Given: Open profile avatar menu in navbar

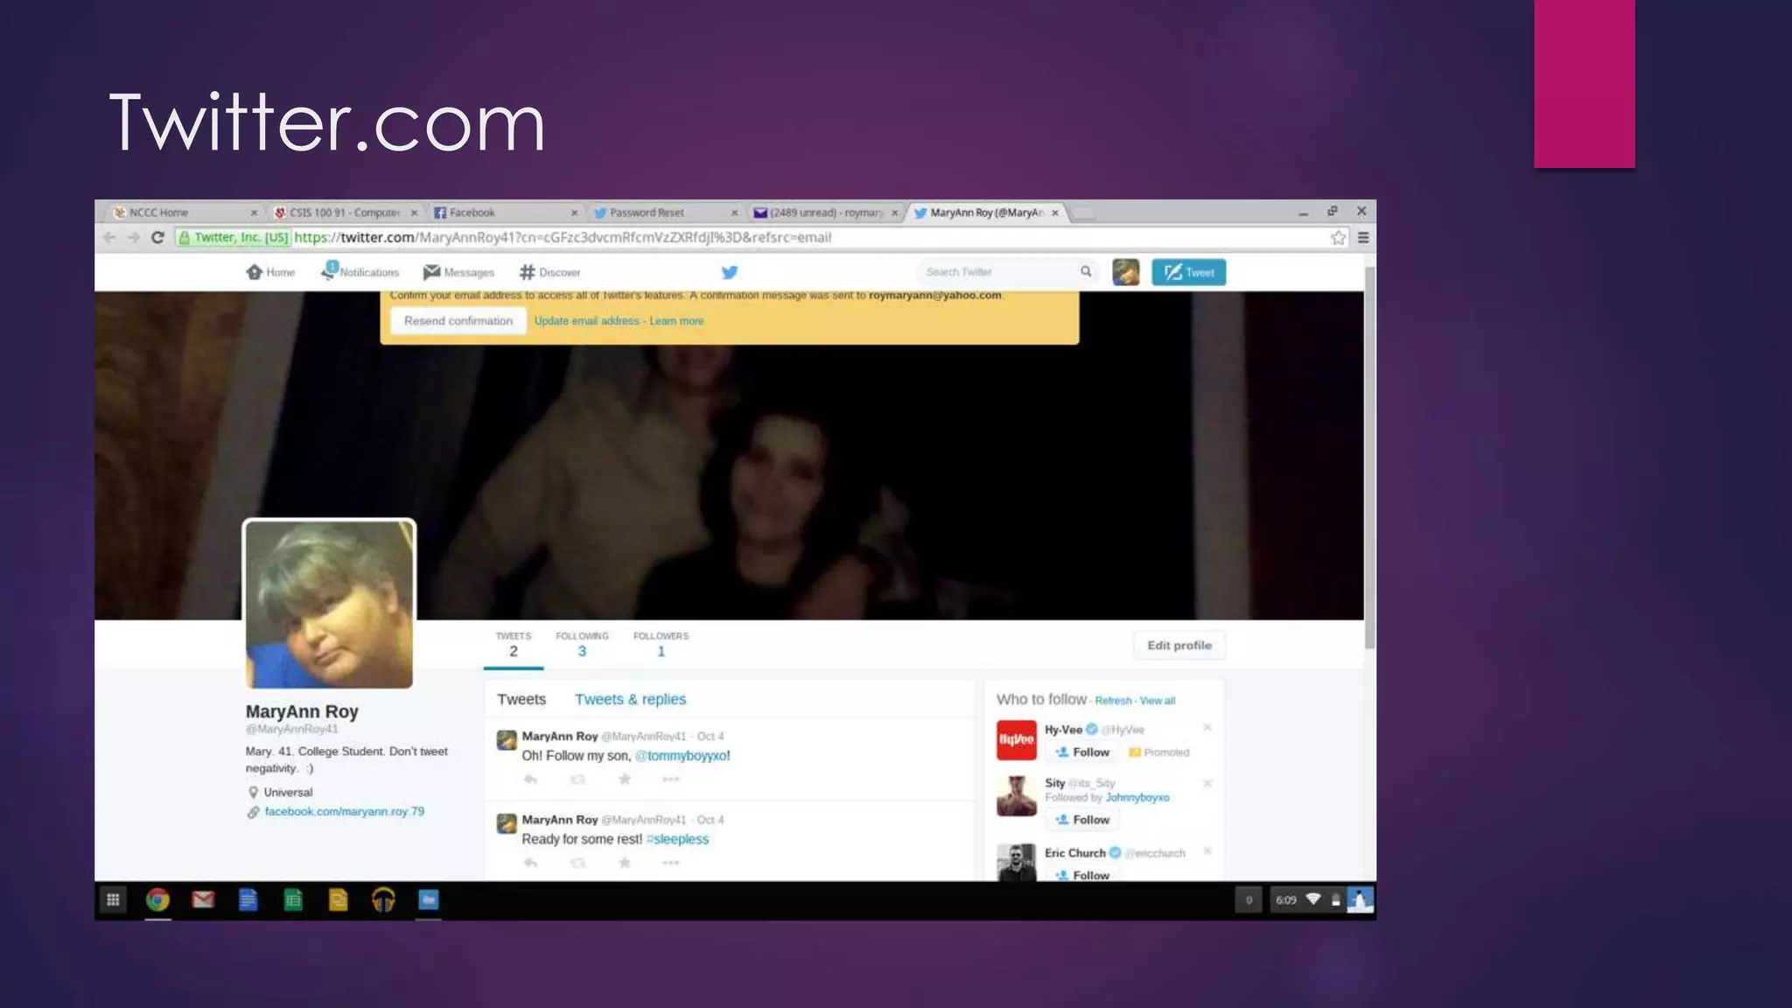Looking at the screenshot, I should [x=1125, y=272].
